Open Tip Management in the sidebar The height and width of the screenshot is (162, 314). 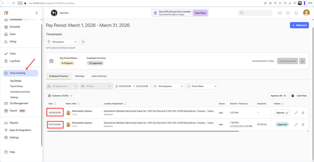(19, 104)
